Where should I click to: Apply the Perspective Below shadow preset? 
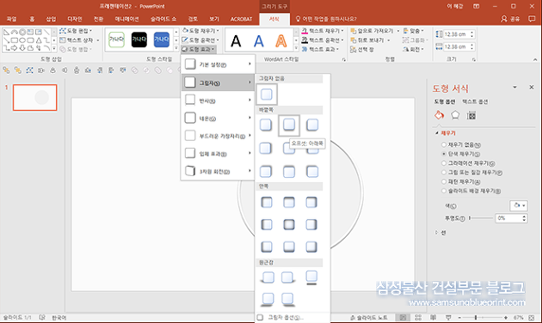pyautogui.click(x=311, y=277)
